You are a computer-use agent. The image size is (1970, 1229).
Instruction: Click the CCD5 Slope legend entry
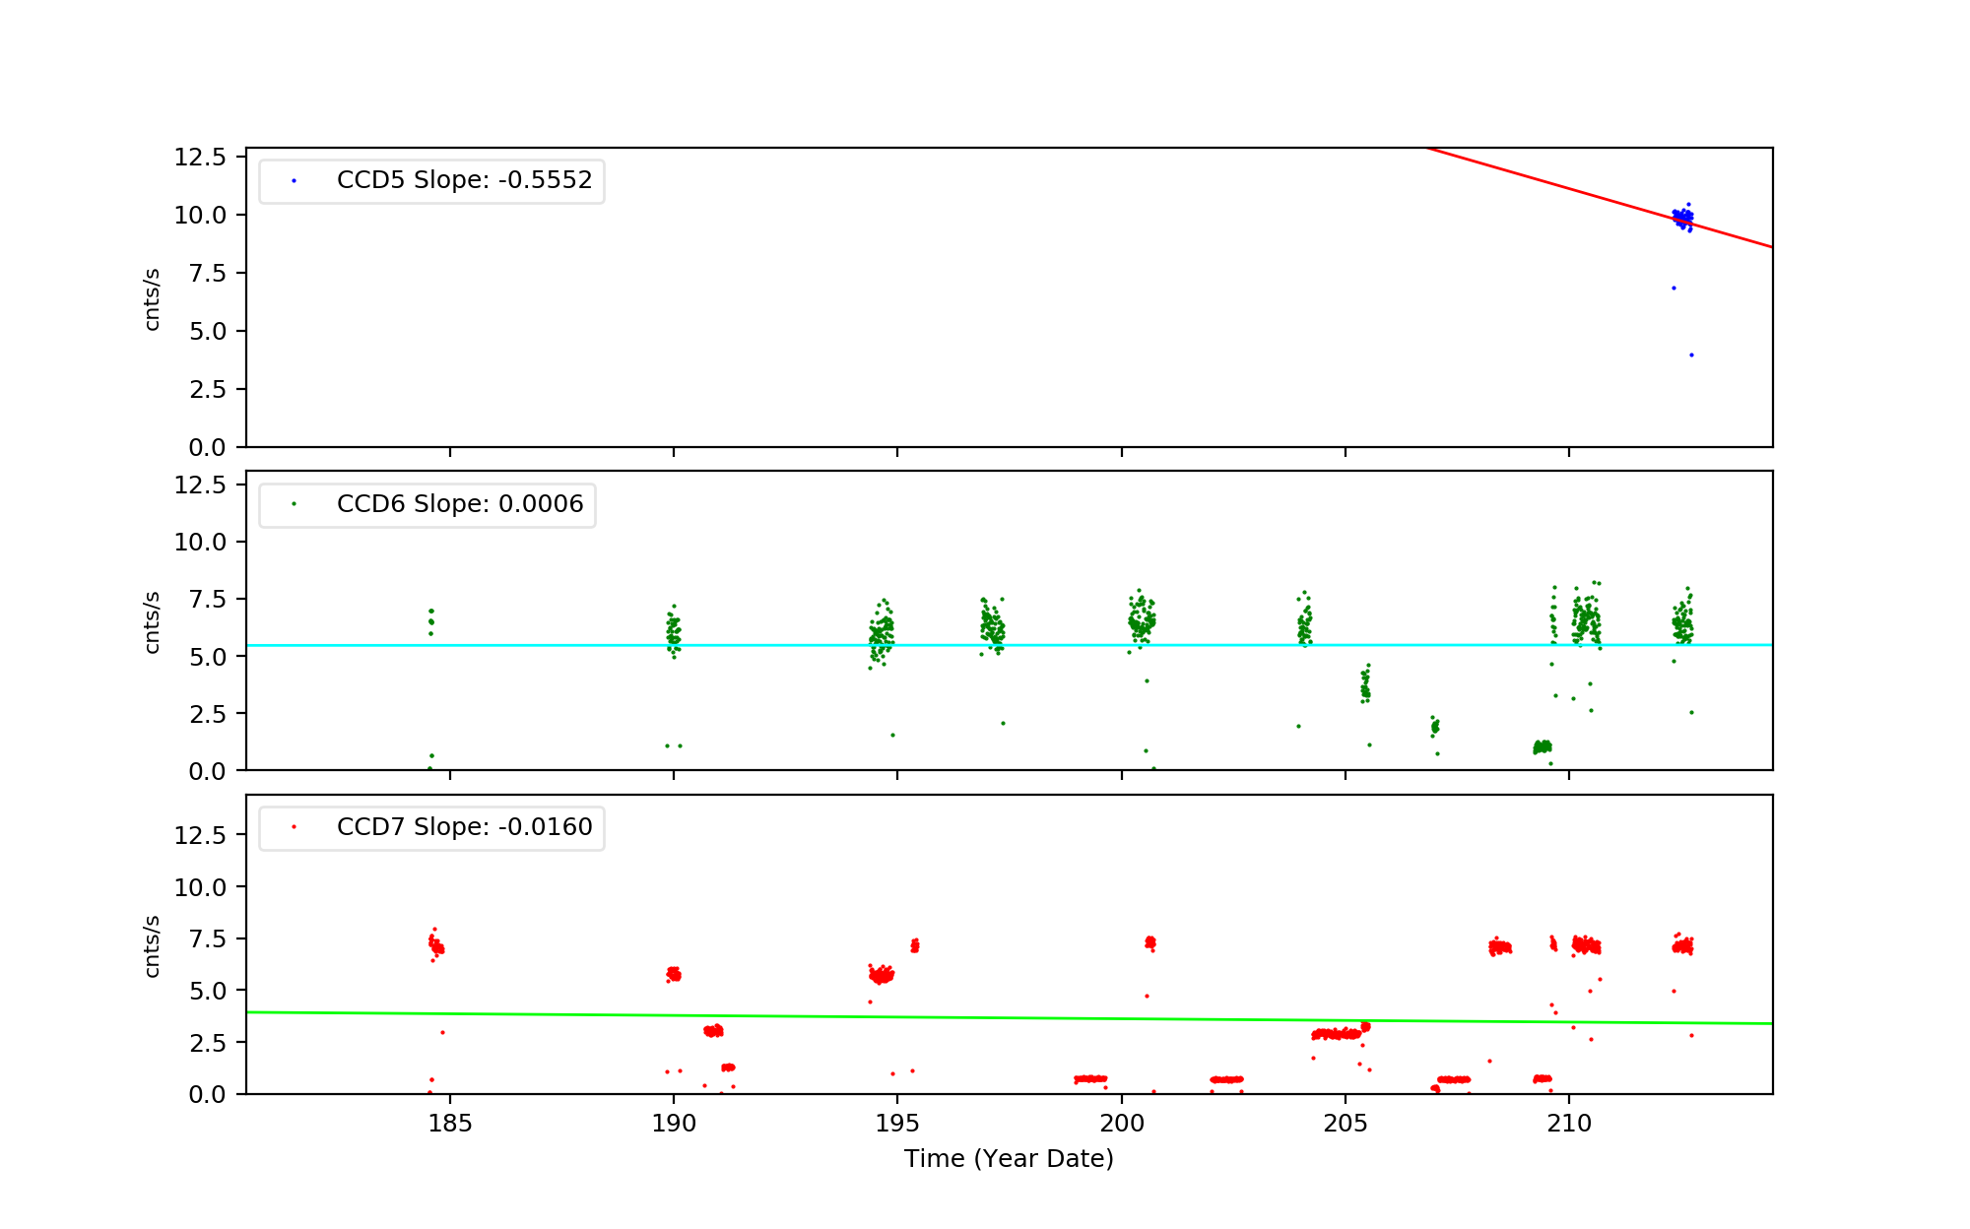[x=464, y=180]
